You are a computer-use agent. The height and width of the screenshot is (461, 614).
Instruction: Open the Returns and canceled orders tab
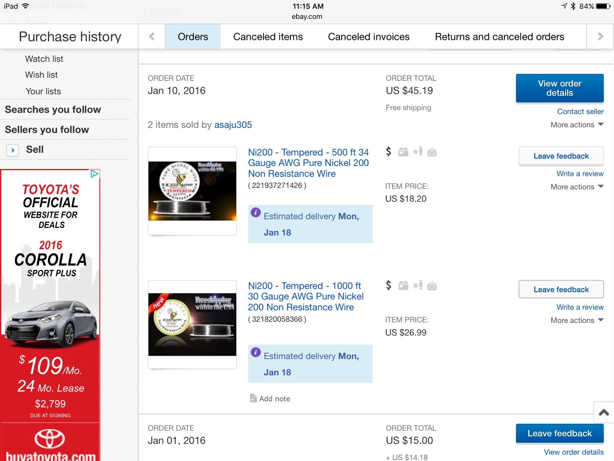[499, 37]
